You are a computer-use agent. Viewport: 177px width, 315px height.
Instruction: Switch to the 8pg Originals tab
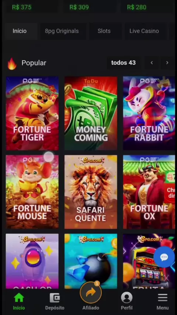(x=62, y=31)
